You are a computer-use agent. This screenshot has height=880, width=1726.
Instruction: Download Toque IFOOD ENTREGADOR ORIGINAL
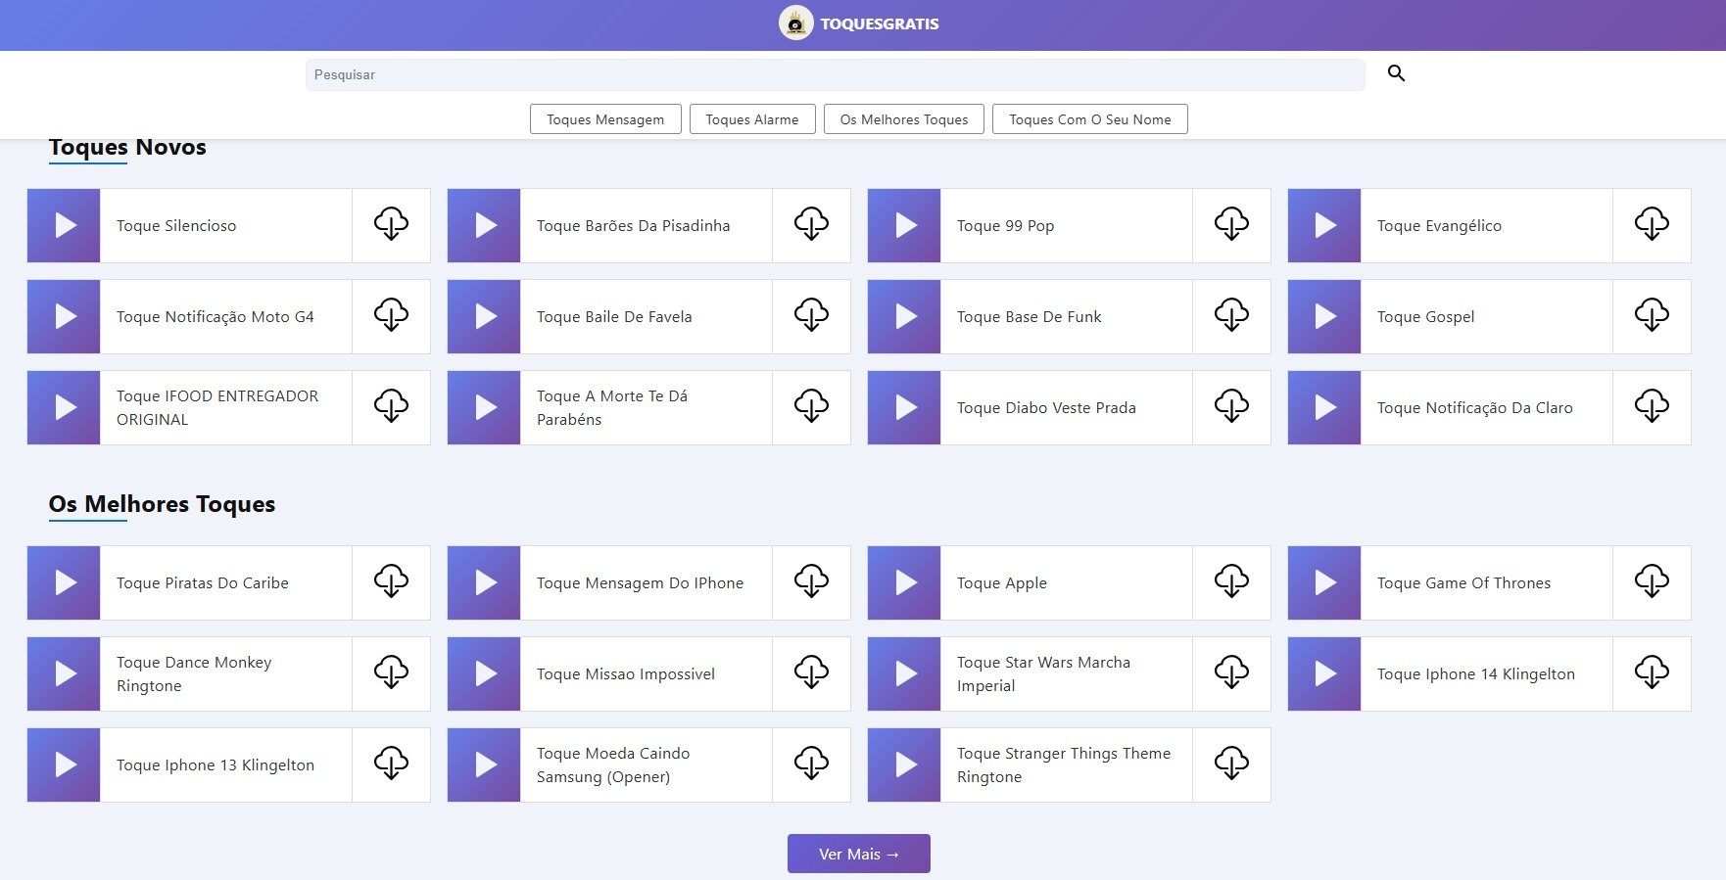391,406
